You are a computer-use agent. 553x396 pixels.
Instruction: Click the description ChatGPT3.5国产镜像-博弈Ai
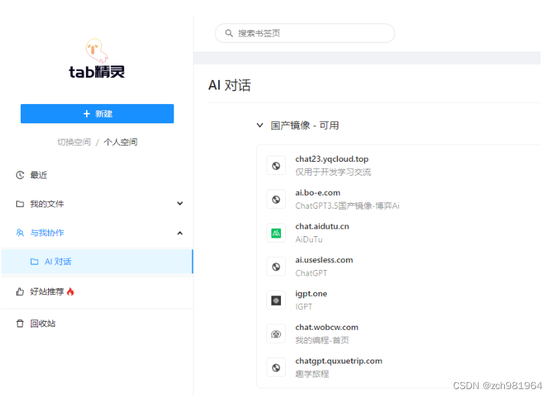(347, 206)
